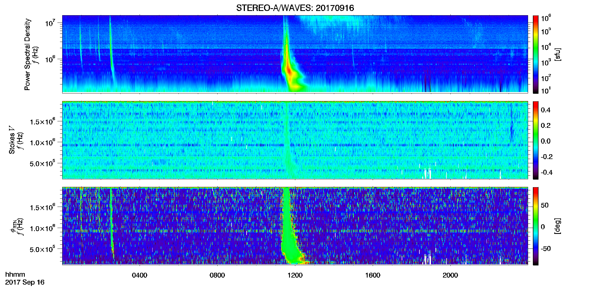Select the Power Spectral Density axis label
The width and height of the screenshot is (590, 304).
[27, 54]
